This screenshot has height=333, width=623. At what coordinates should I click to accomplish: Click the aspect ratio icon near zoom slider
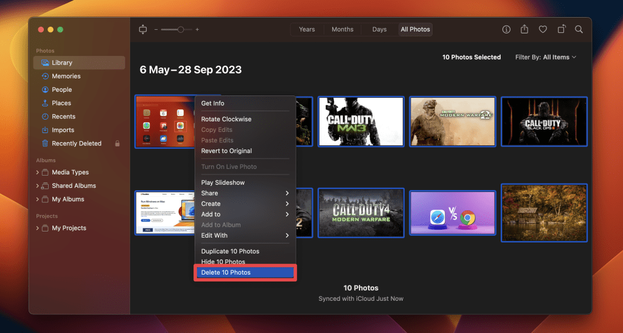143,29
